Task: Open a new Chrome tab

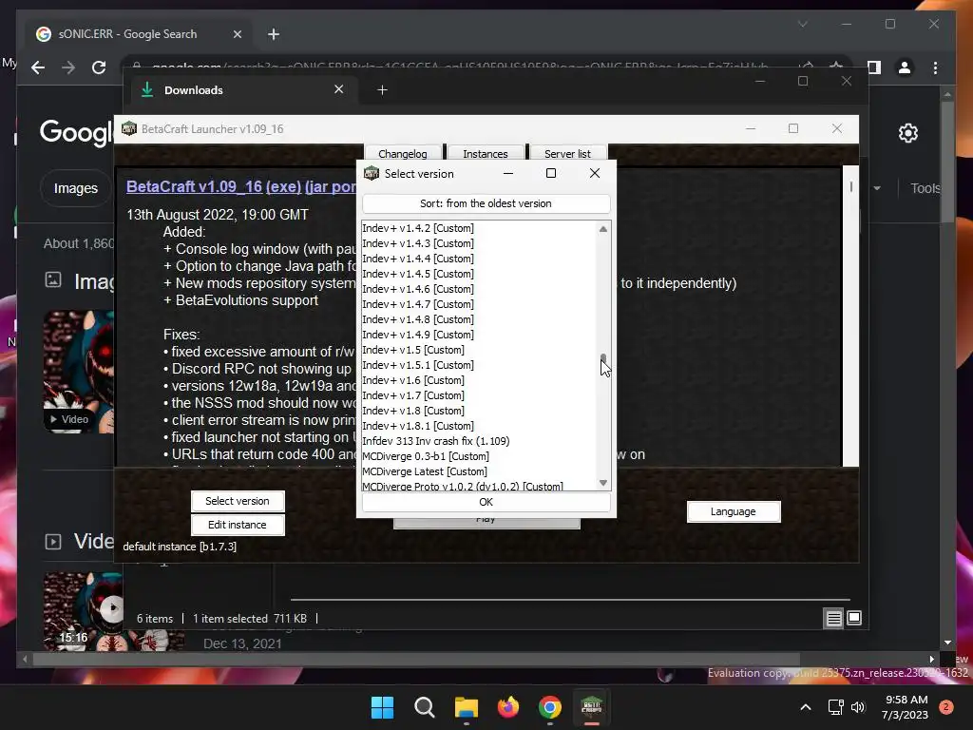Action: (274, 34)
